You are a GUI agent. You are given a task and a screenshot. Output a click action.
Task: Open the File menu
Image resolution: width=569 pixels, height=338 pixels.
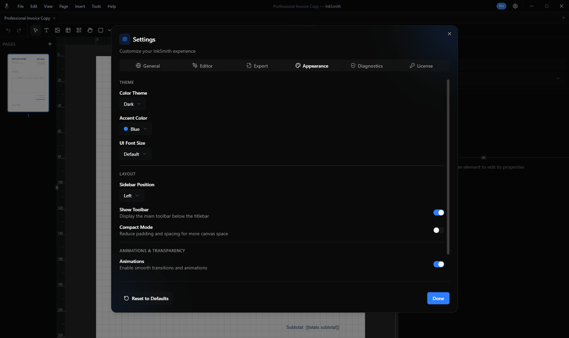21,6
